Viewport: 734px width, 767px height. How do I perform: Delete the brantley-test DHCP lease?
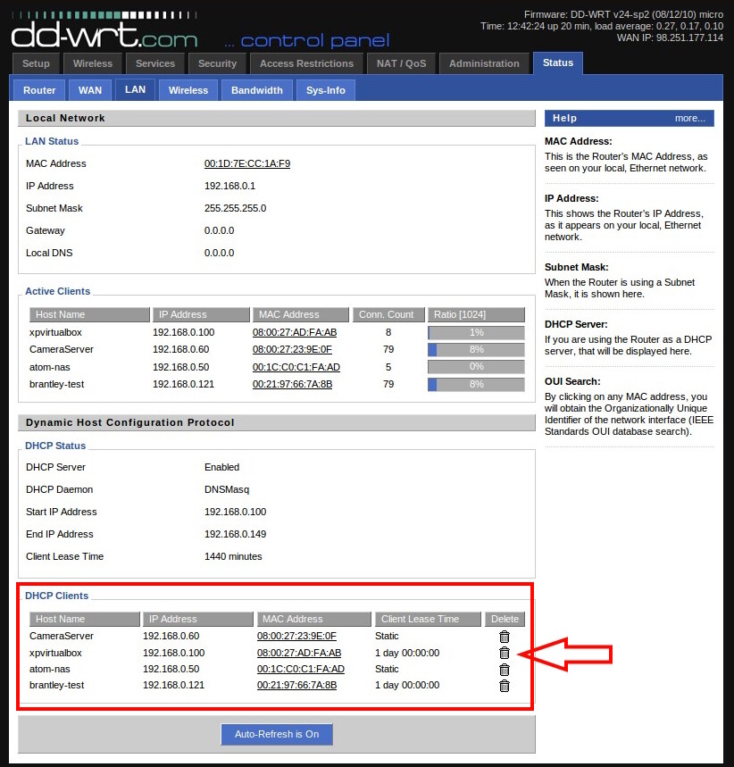click(x=504, y=686)
